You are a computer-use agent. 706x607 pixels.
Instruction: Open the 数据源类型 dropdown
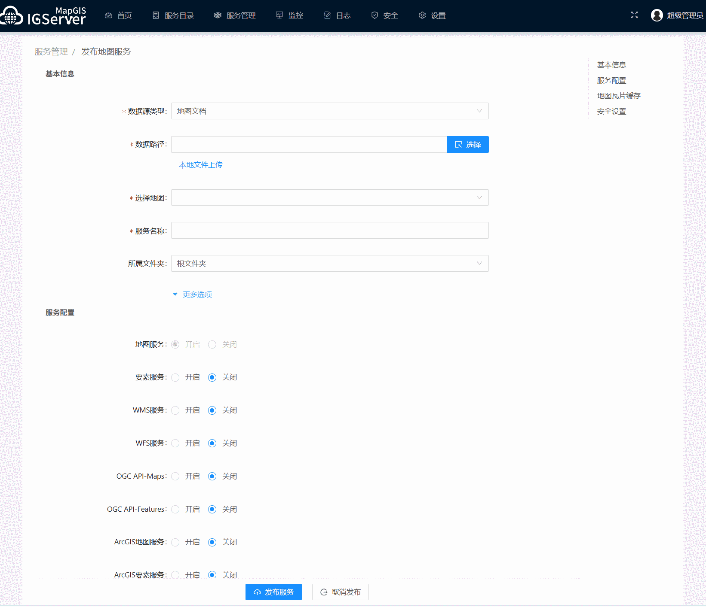click(330, 111)
